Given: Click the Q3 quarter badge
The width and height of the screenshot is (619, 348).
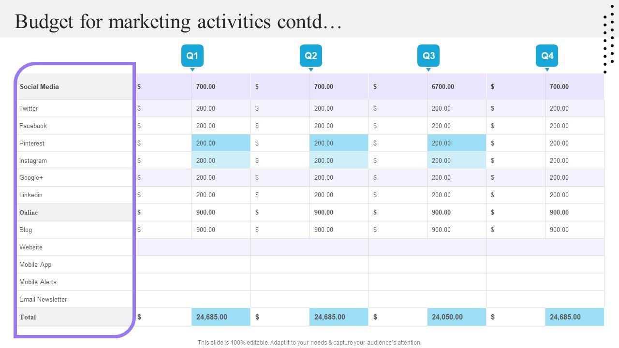Looking at the screenshot, I should coord(428,56).
